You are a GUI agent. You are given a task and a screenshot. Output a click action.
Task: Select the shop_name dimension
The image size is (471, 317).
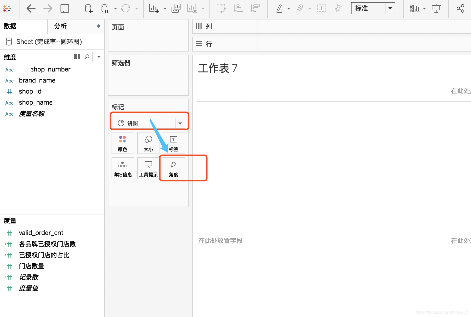point(36,103)
